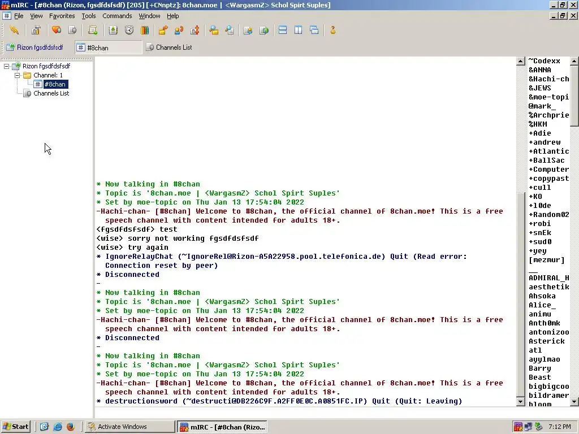Screen dimensions: 579x434
Task: Launch Firefox from quick launch
Action: point(71,427)
